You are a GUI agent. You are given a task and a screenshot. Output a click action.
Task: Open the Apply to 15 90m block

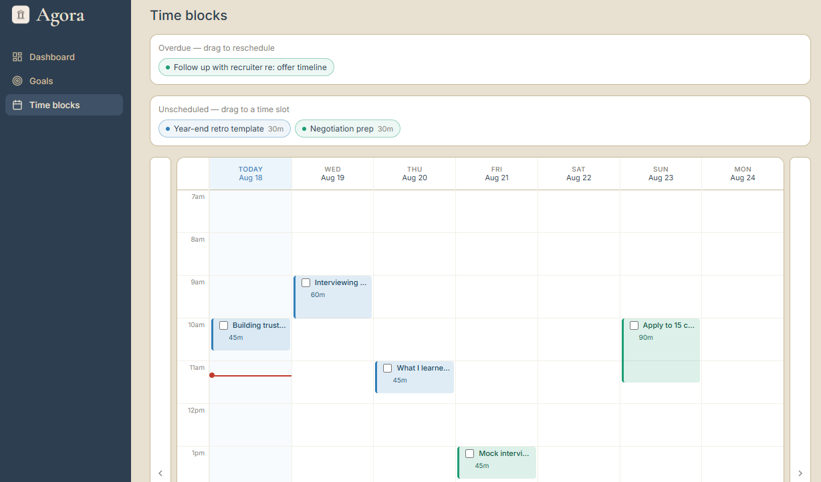tap(661, 350)
